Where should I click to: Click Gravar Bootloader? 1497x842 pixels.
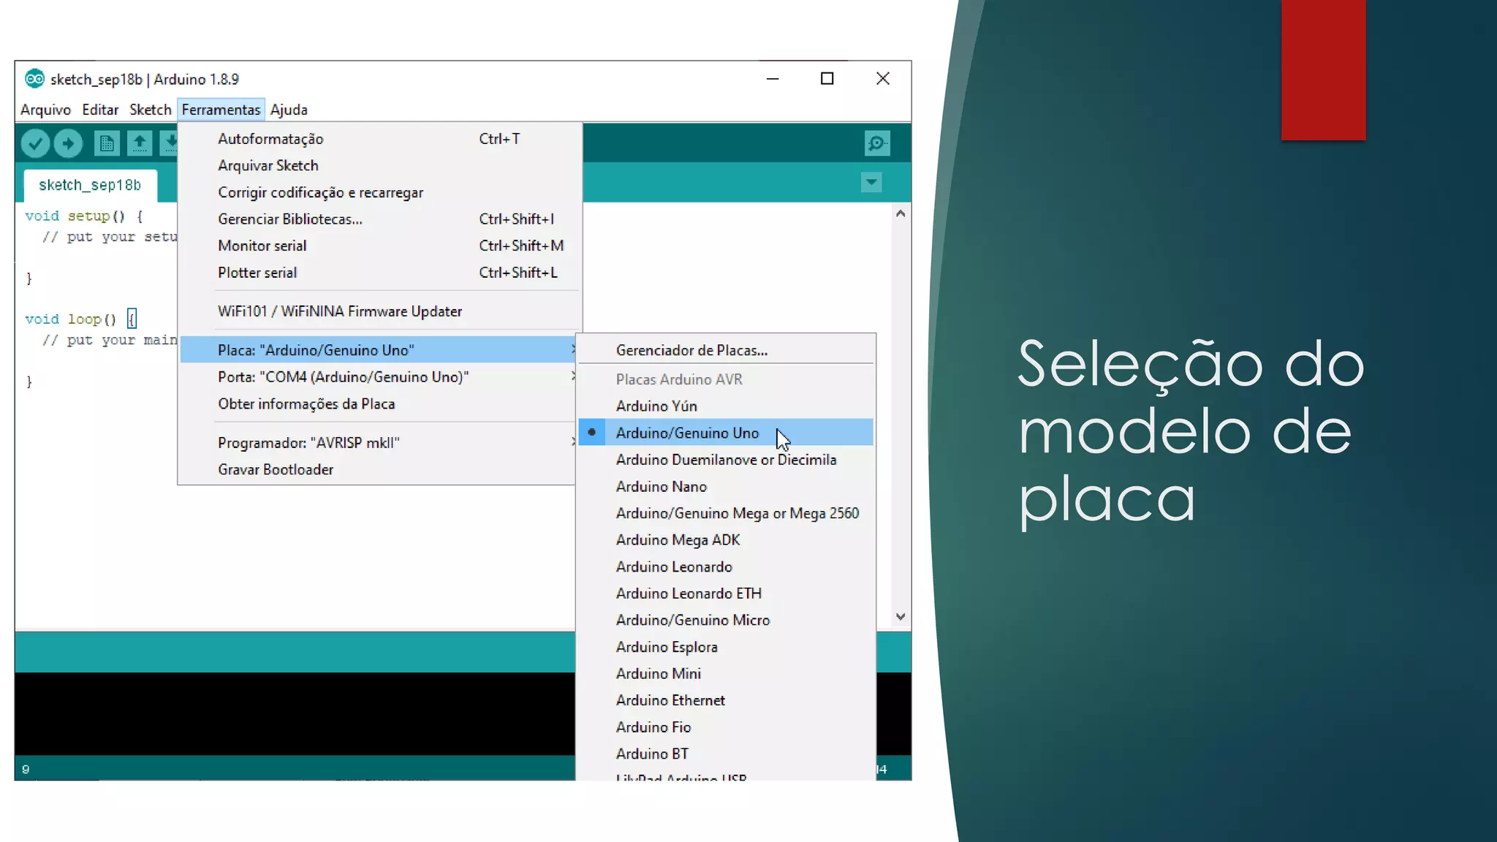point(276,470)
